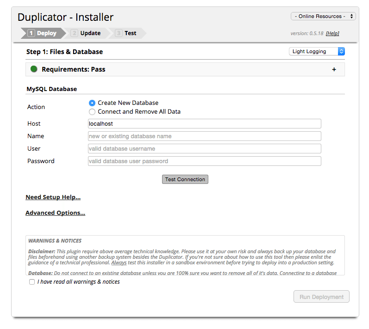Expand Advanced Options section
The image size is (369, 329).
point(55,213)
